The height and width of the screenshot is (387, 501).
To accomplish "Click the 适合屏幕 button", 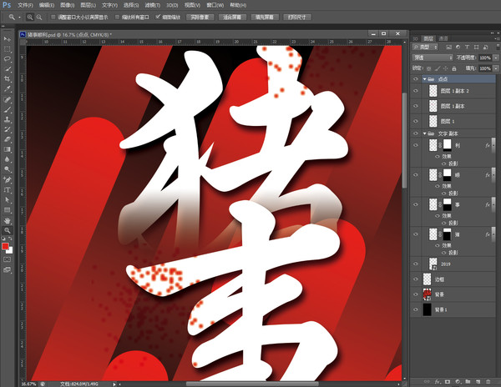I will (x=232, y=18).
